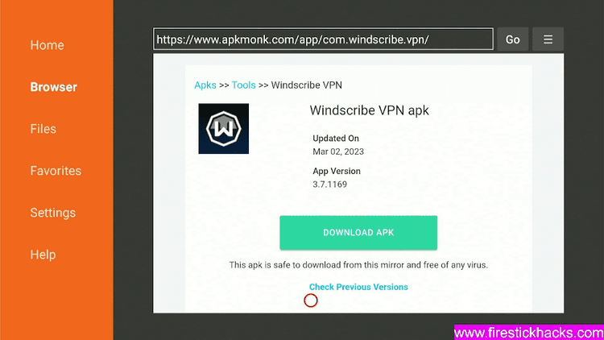Focus the URL address field
Viewport: 604px width, 340px height.
coord(323,39)
